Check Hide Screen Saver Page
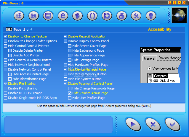189x137 pixels. point(70,46)
